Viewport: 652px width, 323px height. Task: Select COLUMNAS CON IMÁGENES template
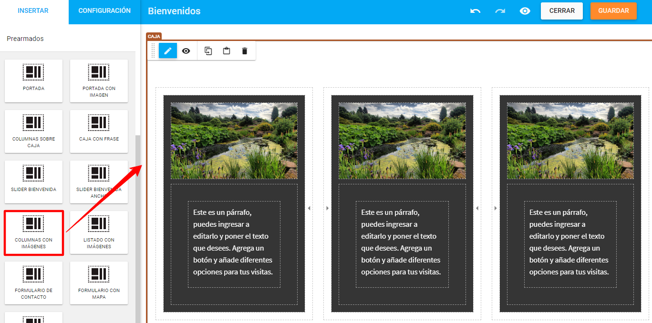33,232
